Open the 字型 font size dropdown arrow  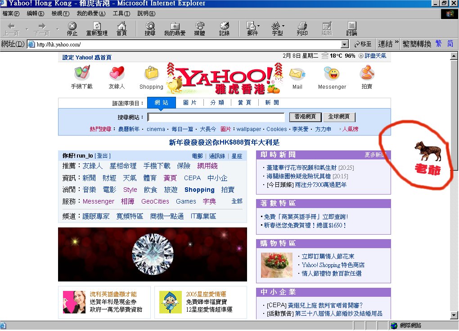coord(283,26)
